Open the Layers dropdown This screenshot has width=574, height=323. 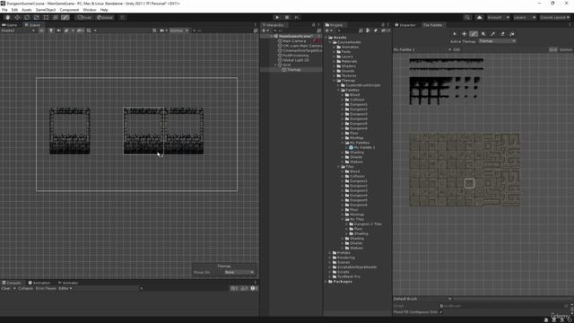525,17
